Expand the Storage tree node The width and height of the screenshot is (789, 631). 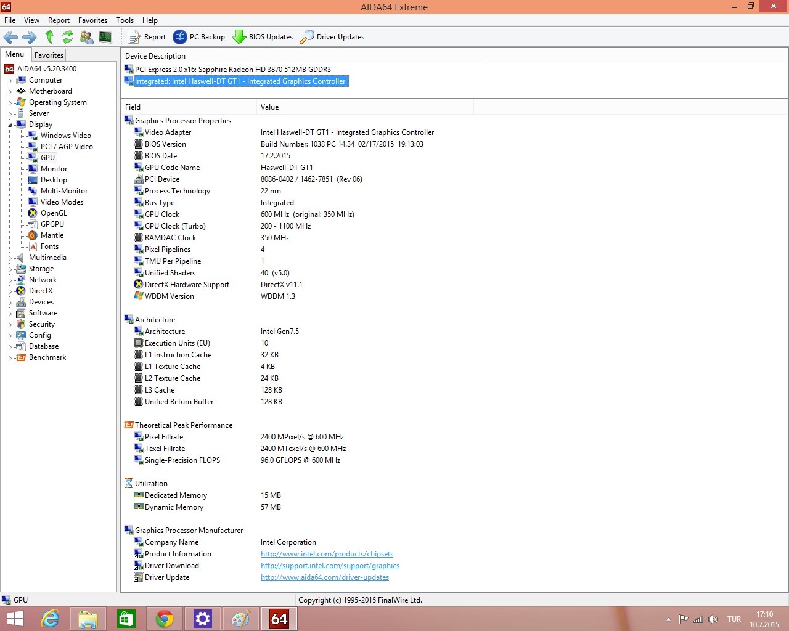click(10, 269)
